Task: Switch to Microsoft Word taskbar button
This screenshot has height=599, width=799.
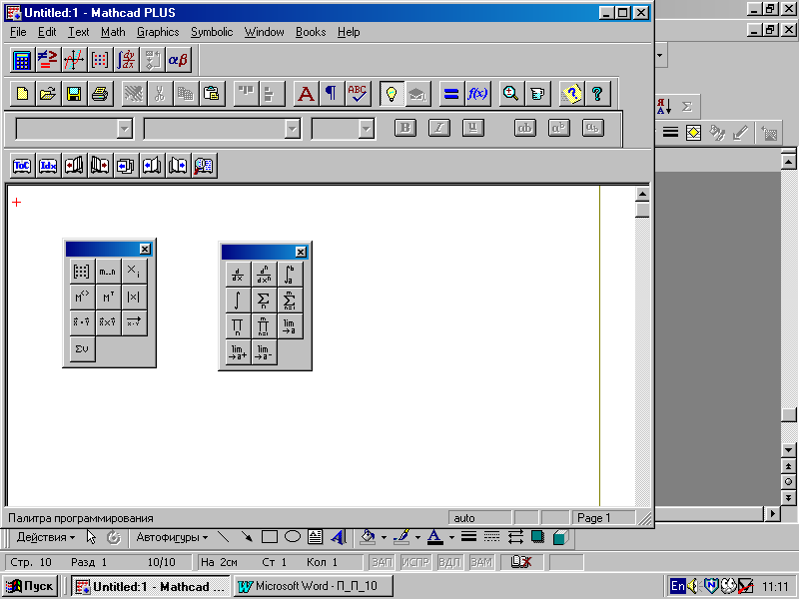Action: pos(314,586)
